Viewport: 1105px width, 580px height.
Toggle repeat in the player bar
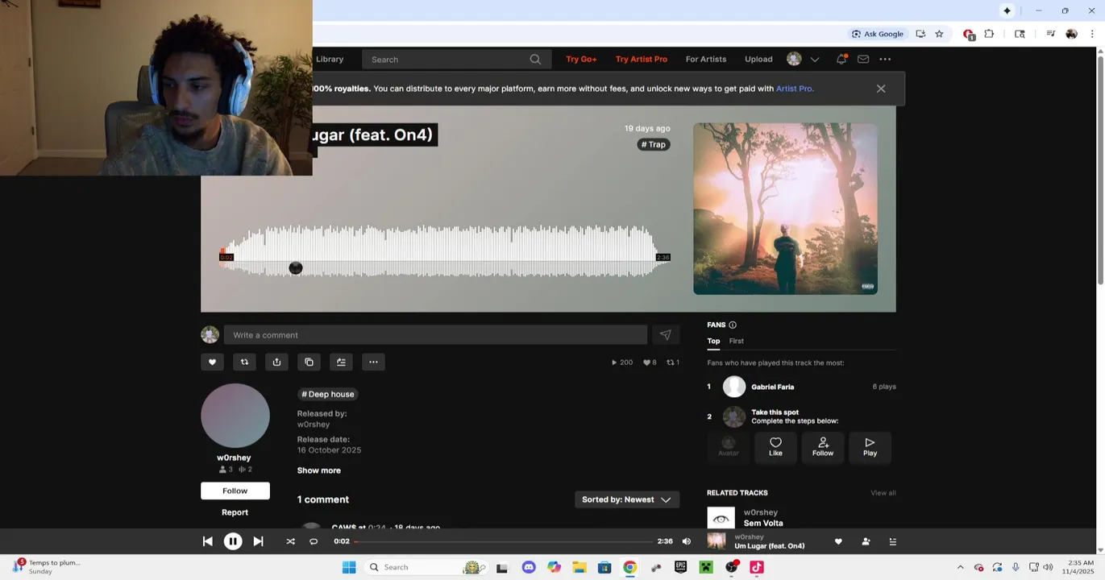tap(314, 541)
